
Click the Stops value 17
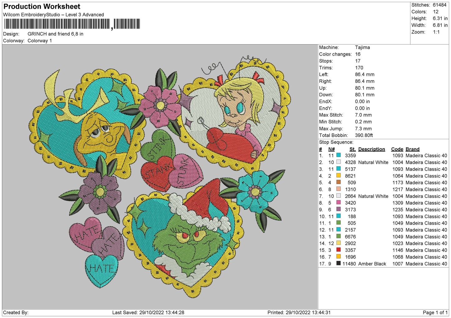pos(358,61)
